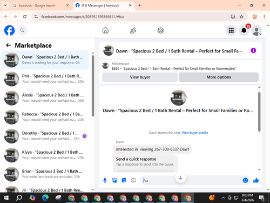The image size is (270, 203).
Task: Open the Chrome profile icon
Action: pyautogui.click(x=254, y=17)
